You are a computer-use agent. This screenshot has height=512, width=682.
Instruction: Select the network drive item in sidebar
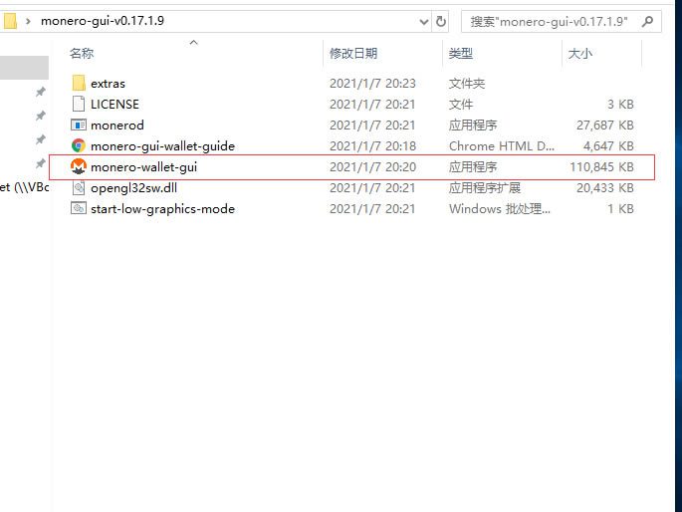click(x=24, y=186)
